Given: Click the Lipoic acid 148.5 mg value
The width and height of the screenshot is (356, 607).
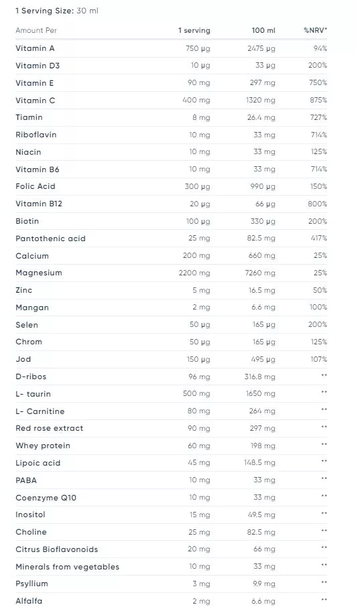Looking at the screenshot, I should click(x=259, y=462).
